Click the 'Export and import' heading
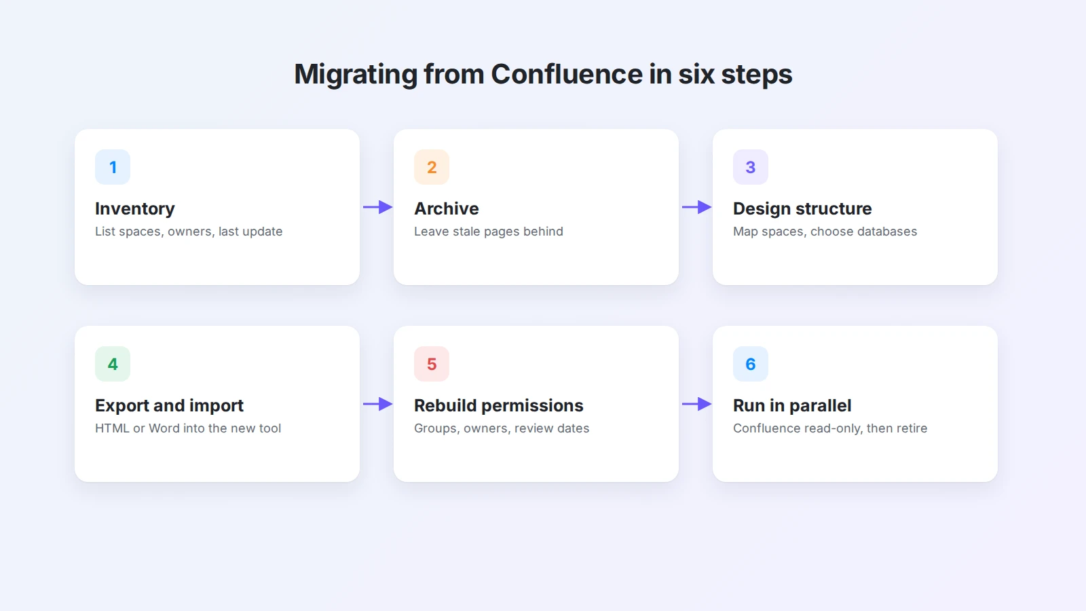Viewport: 1086px width, 611px height. pos(169,405)
